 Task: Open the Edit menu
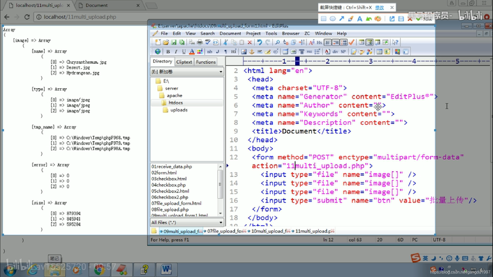[177, 34]
